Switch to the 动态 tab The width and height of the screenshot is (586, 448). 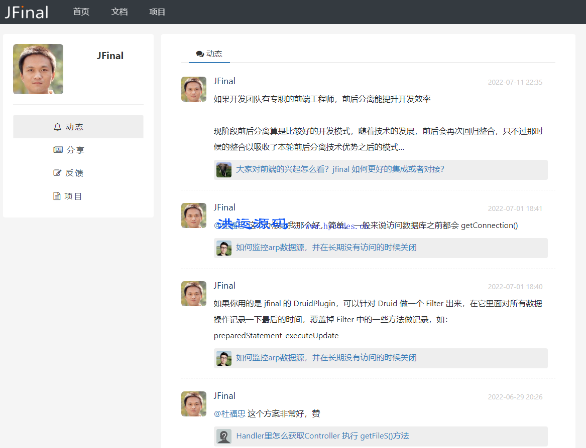(209, 54)
